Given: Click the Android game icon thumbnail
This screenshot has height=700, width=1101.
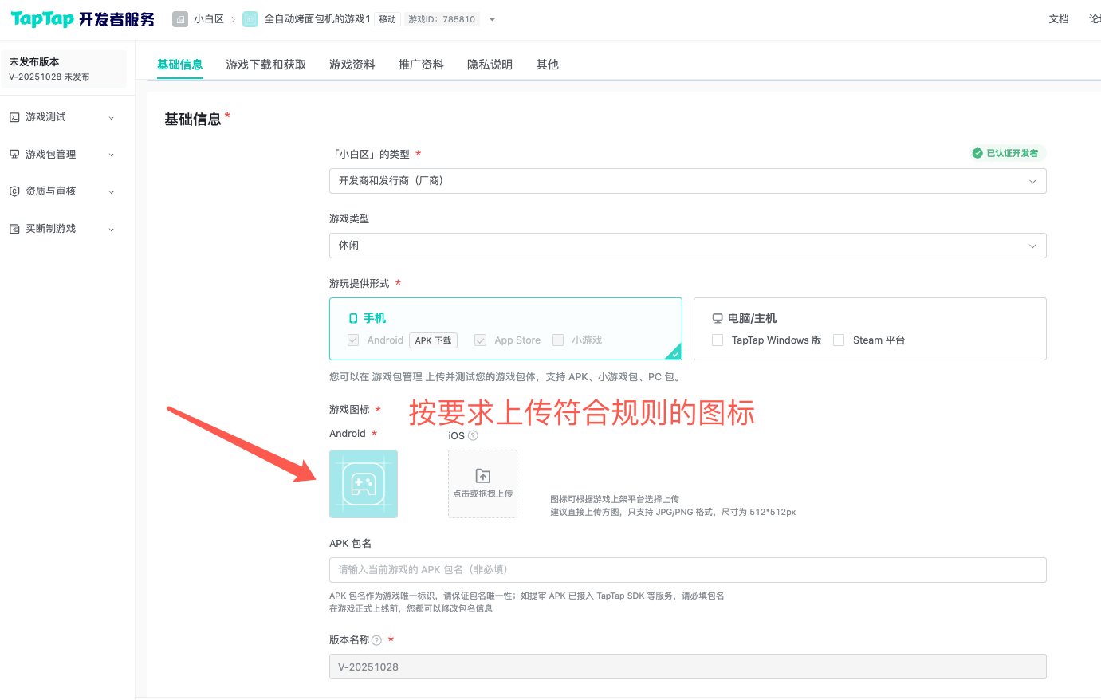Looking at the screenshot, I should coord(364,484).
